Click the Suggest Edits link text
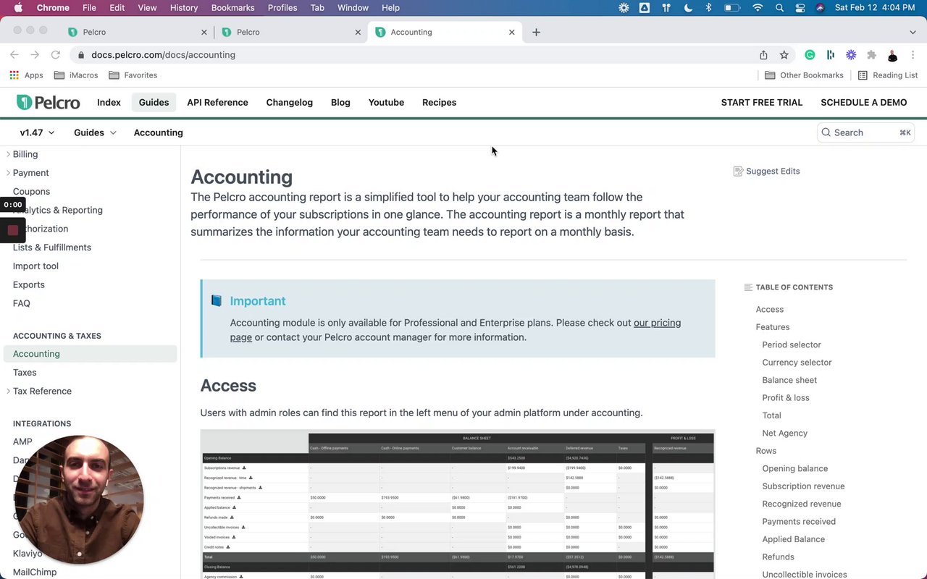927x579 pixels. (773, 172)
